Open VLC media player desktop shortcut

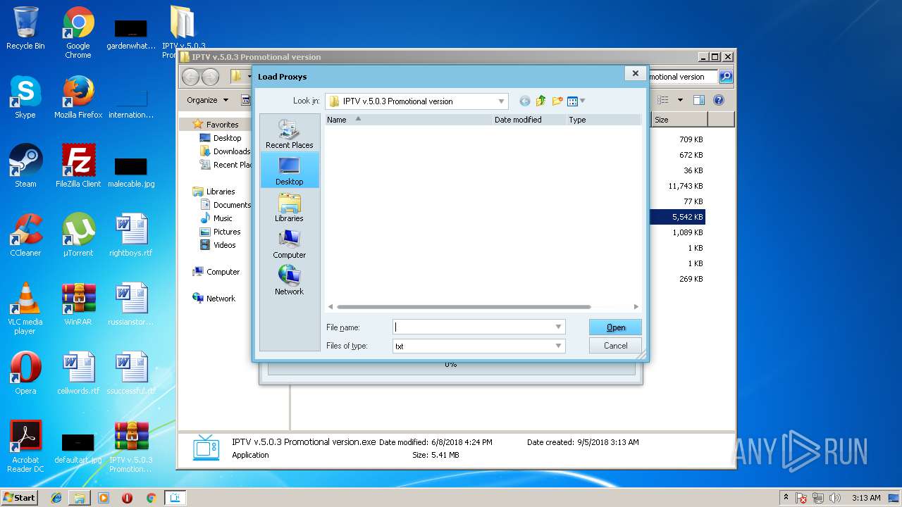point(25,308)
